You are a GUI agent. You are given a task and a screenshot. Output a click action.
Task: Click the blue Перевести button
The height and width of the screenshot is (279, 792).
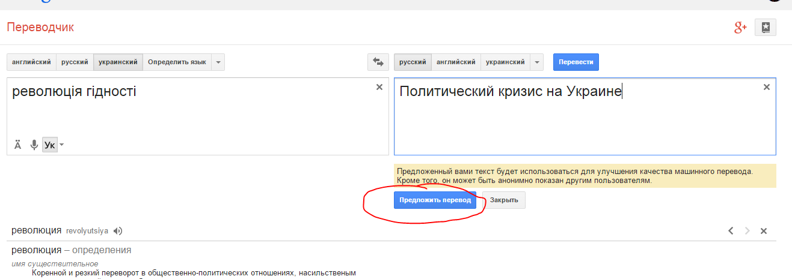[x=576, y=62]
